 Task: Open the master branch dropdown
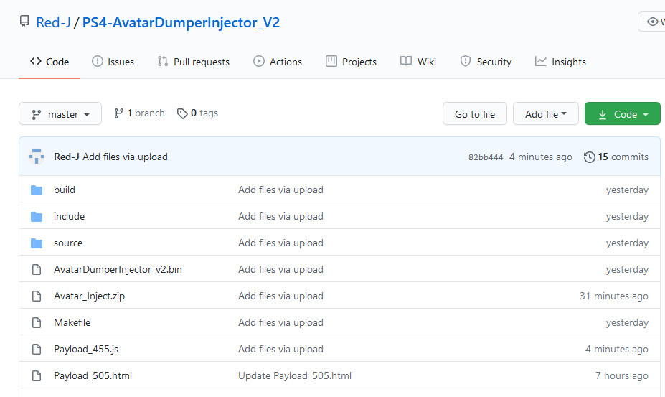tap(60, 114)
